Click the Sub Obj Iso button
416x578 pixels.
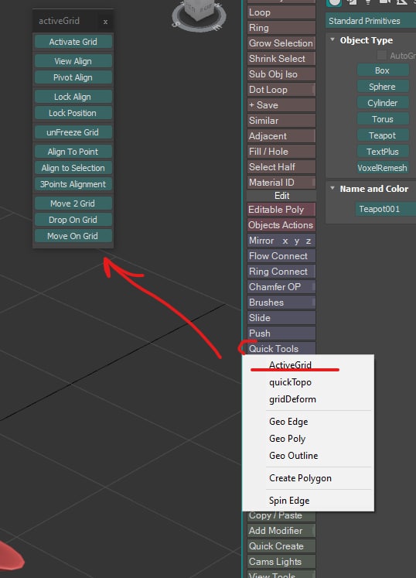[x=281, y=74]
